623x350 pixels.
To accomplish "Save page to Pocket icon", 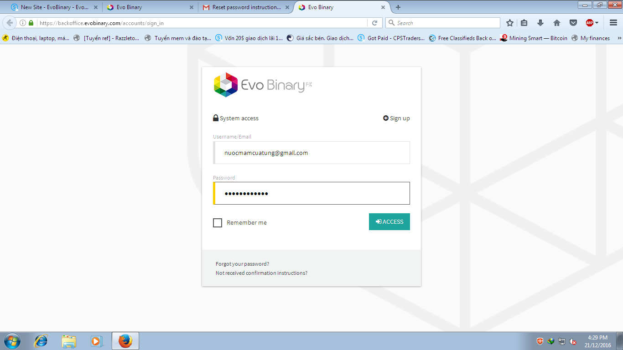I will click(573, 23).
